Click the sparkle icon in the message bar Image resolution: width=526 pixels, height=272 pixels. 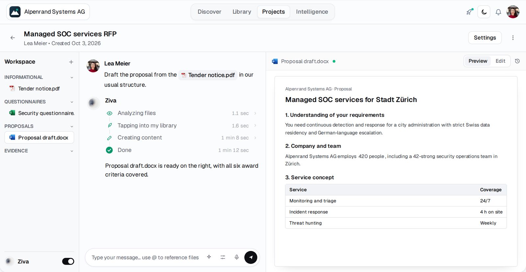click(209, 257)
